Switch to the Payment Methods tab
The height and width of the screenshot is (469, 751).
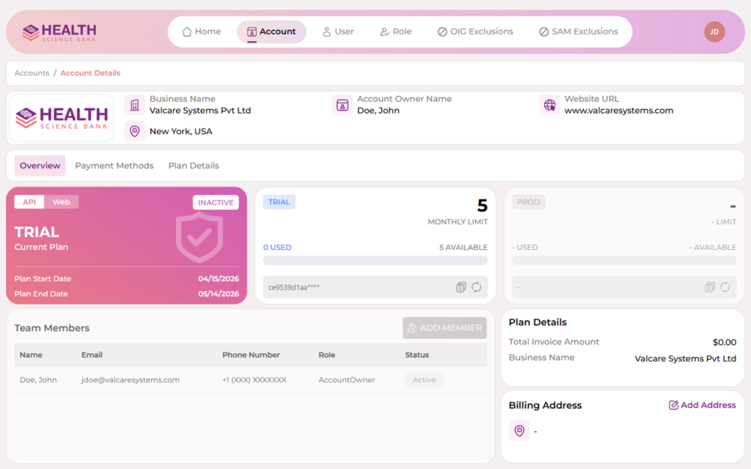pos(114,166)
